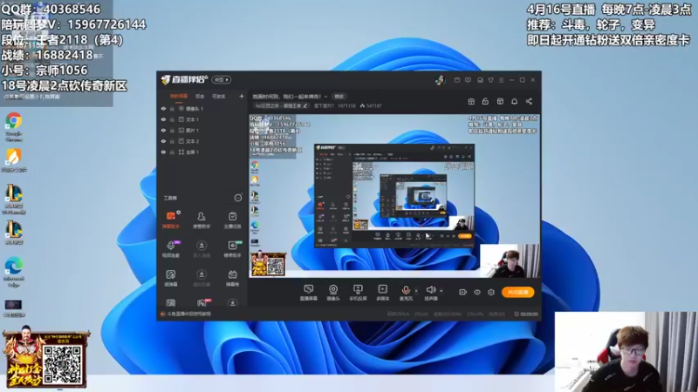Open the PK tool in the toolbox
This screenshot has width=698, height=392.
tap(202, 302)
